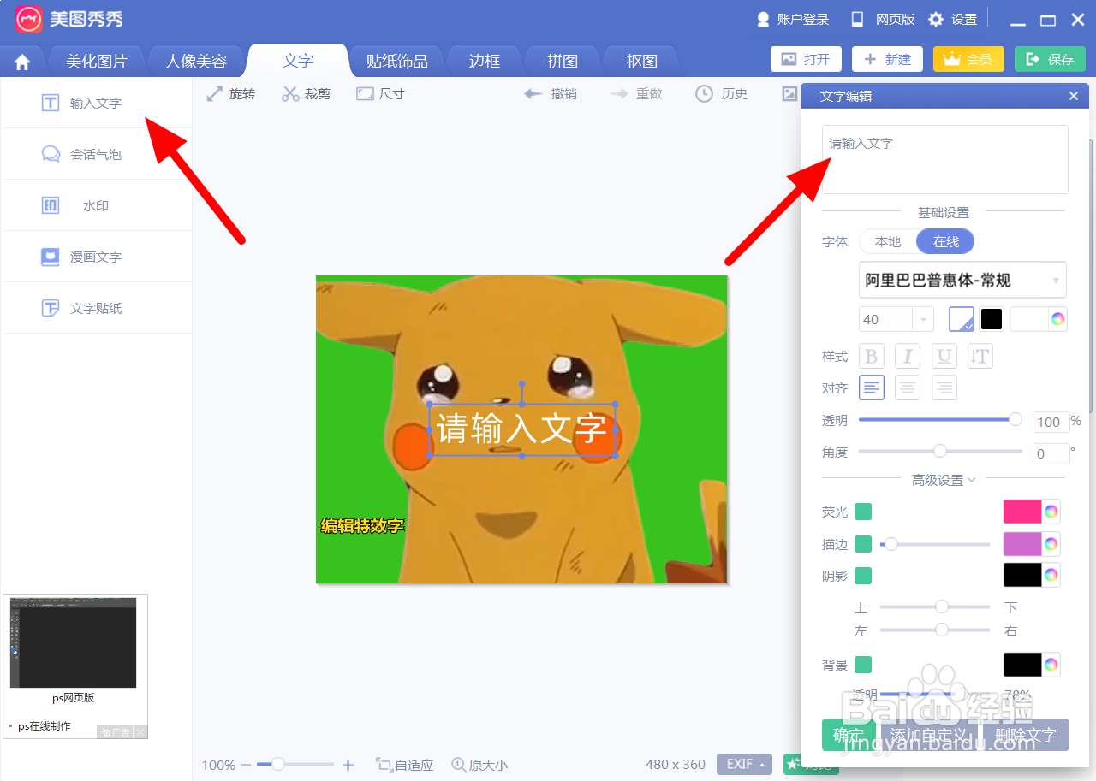Align text right

(944, 388)
